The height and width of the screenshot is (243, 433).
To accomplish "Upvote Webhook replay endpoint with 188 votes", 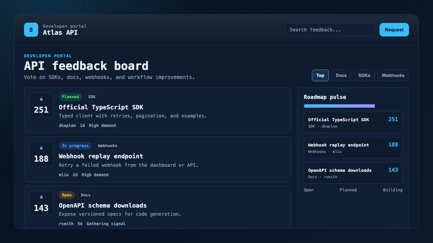I will pyautogui.click(x=41, y=154).
